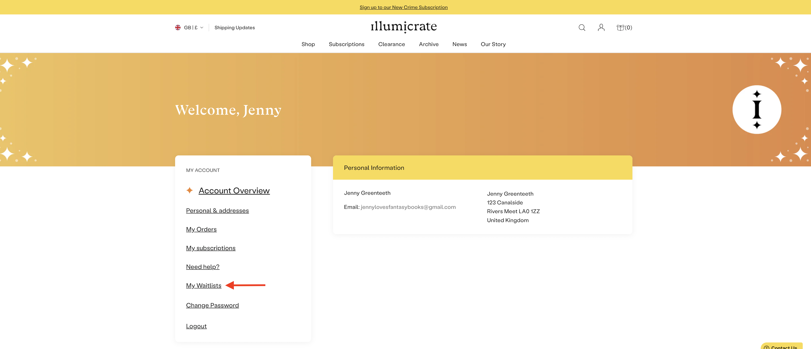Go to My Waitlists
Viewport: 811px width, 349px height.
204,286
